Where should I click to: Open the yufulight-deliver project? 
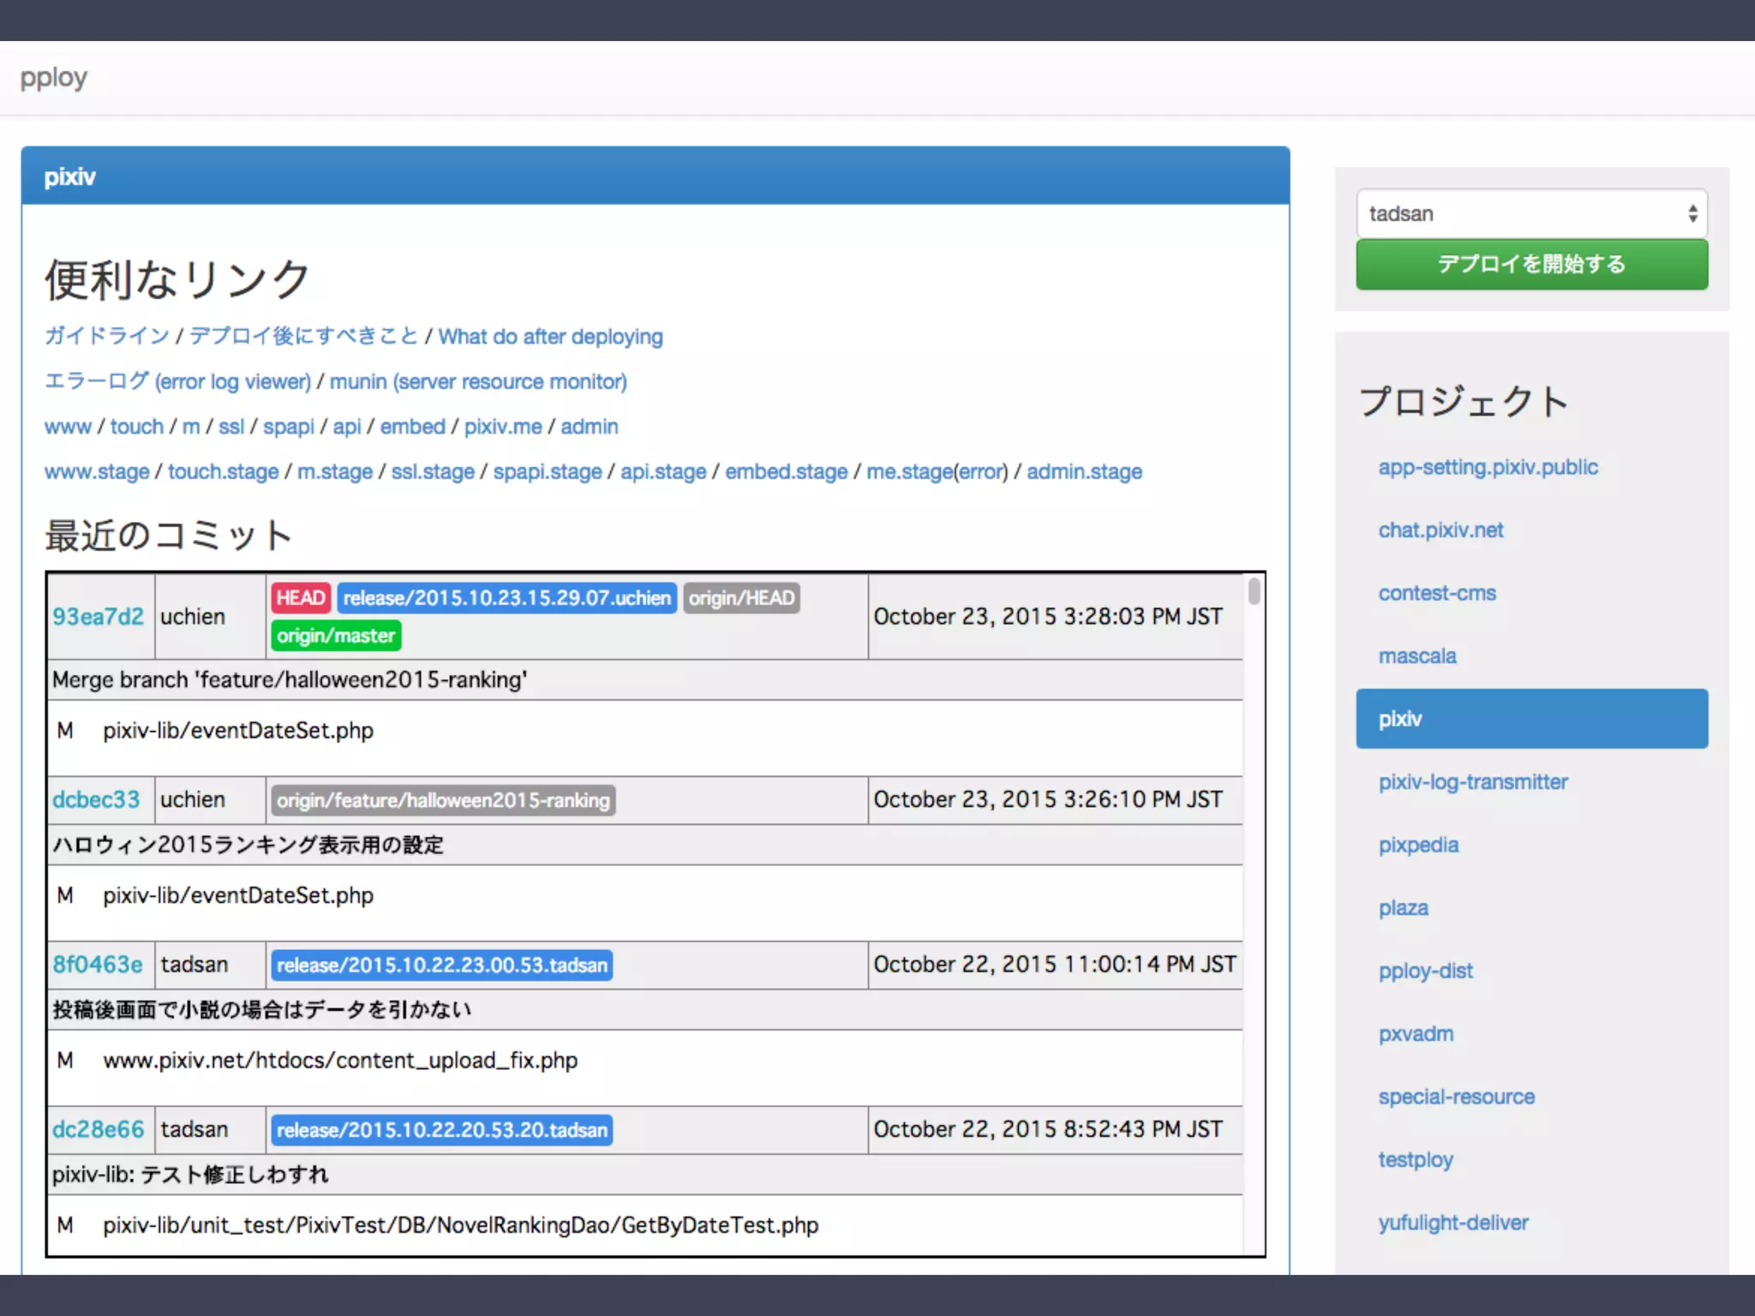coord(1453,1223)
